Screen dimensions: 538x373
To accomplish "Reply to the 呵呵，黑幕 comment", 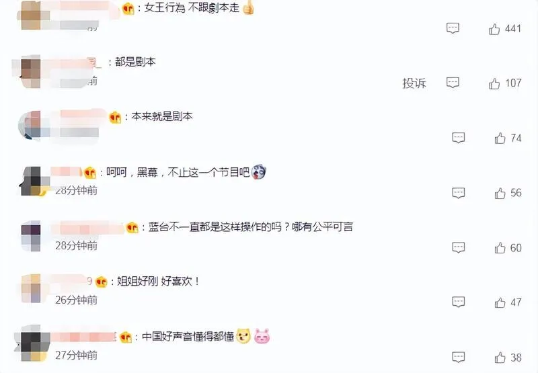I will [x=459, y=193].
